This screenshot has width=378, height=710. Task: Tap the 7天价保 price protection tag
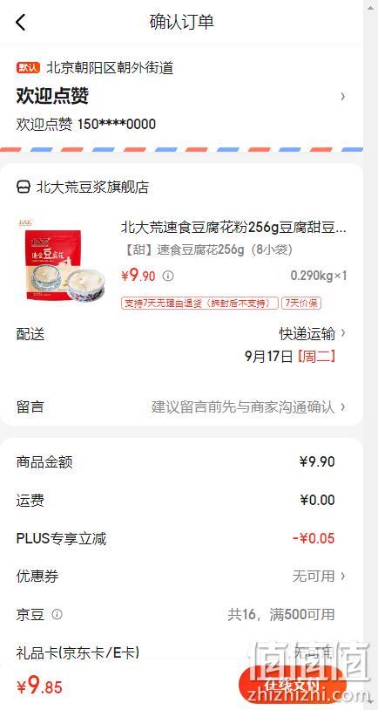[301, 304]
